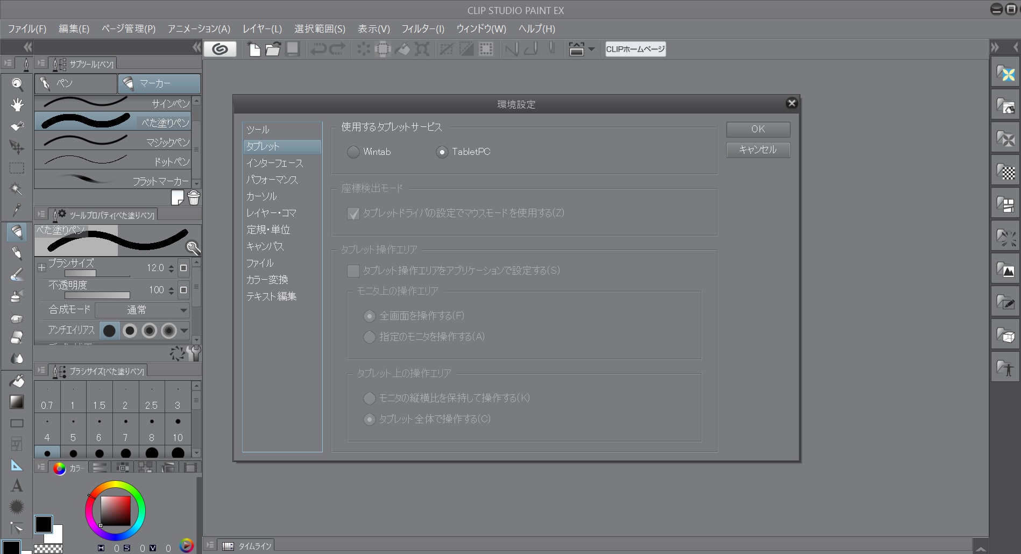Open the フィルター menu
The height and width of the screenshot is (554, 1021).
[423, 29]
